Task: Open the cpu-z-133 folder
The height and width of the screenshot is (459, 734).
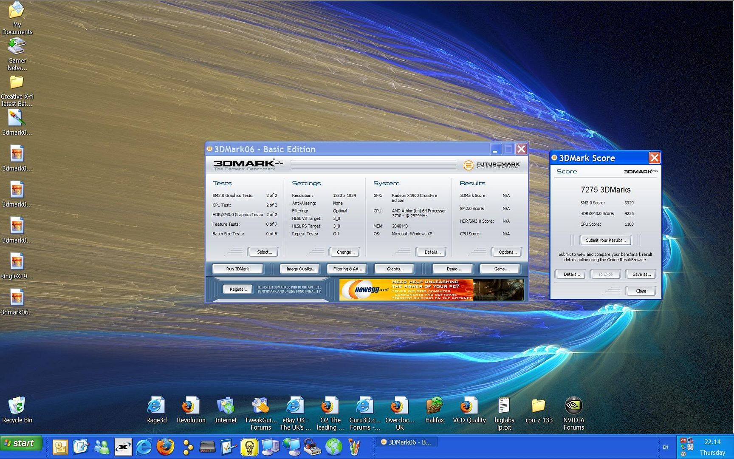Action: pos(539,410)
